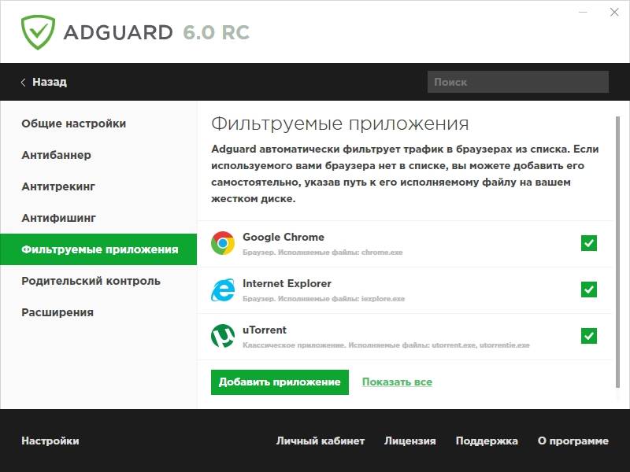Click the Google Chrome browser icon
Viewport: 630px width, 472px height.
pyautogui.click(x=223, y=243)
